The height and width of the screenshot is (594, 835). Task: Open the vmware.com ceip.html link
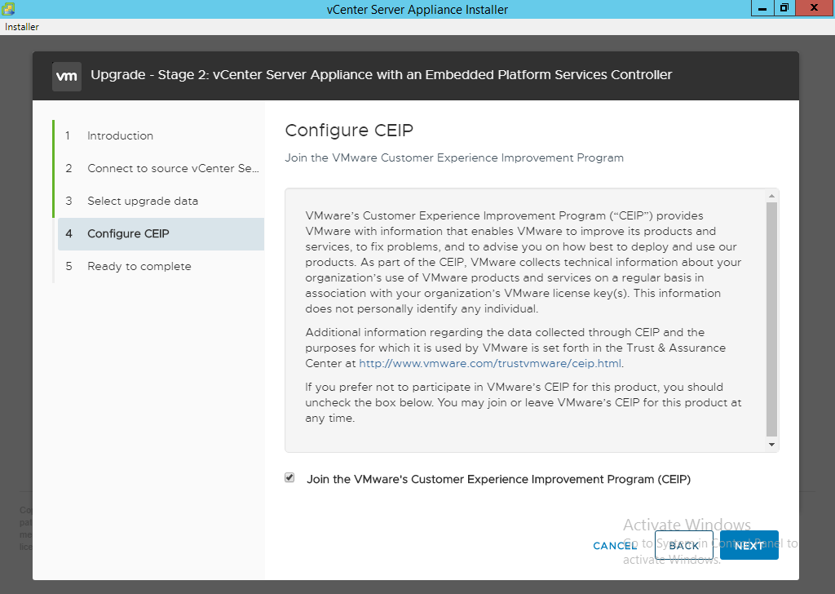[490, 363]
